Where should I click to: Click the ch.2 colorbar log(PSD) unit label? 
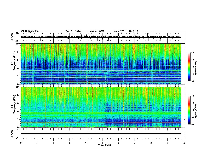(x=196, y=111)
